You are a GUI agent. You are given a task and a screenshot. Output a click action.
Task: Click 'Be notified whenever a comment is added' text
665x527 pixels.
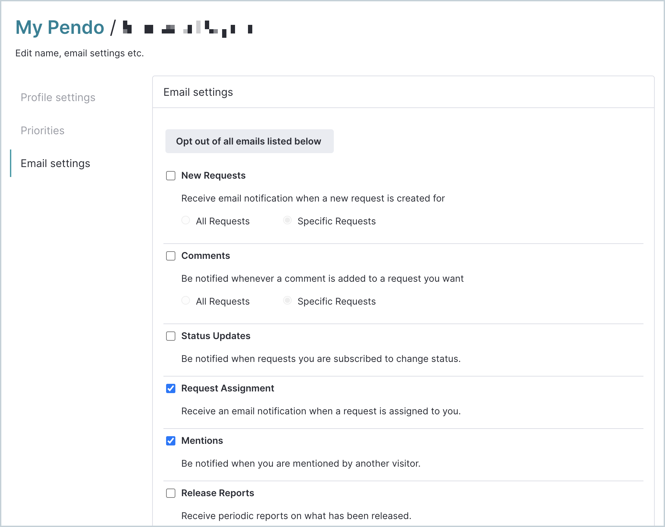[322, 278]
